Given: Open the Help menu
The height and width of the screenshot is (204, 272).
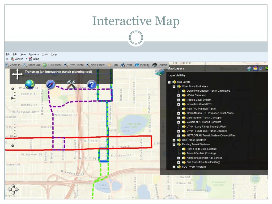Looking at the screenshot, I should coord(54,54).
